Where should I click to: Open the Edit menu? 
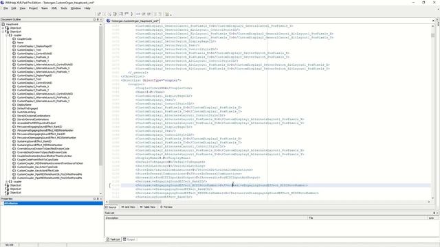(x=14, y=8)
